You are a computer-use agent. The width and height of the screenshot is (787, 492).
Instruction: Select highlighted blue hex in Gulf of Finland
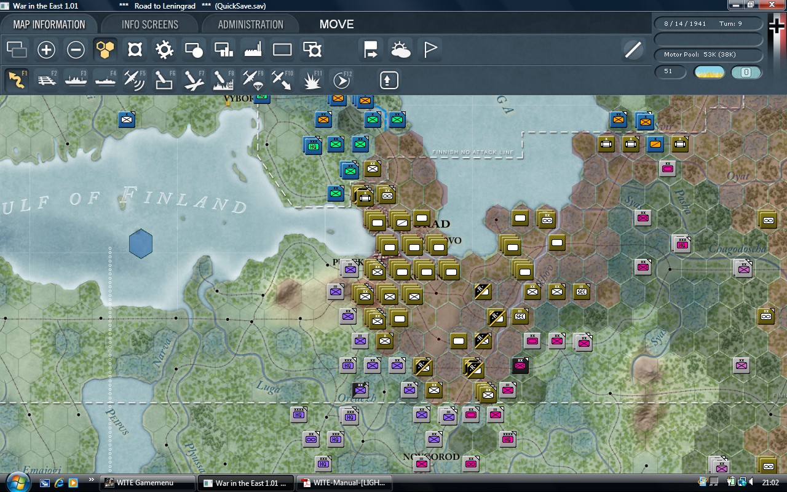pyautogui.click(x=141, y=244)
